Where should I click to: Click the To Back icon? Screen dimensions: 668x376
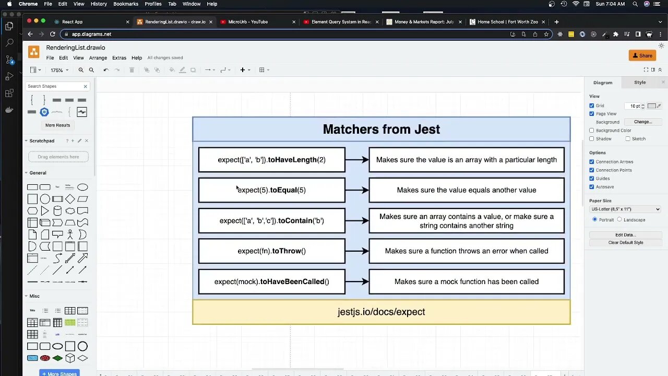(157, 70)
